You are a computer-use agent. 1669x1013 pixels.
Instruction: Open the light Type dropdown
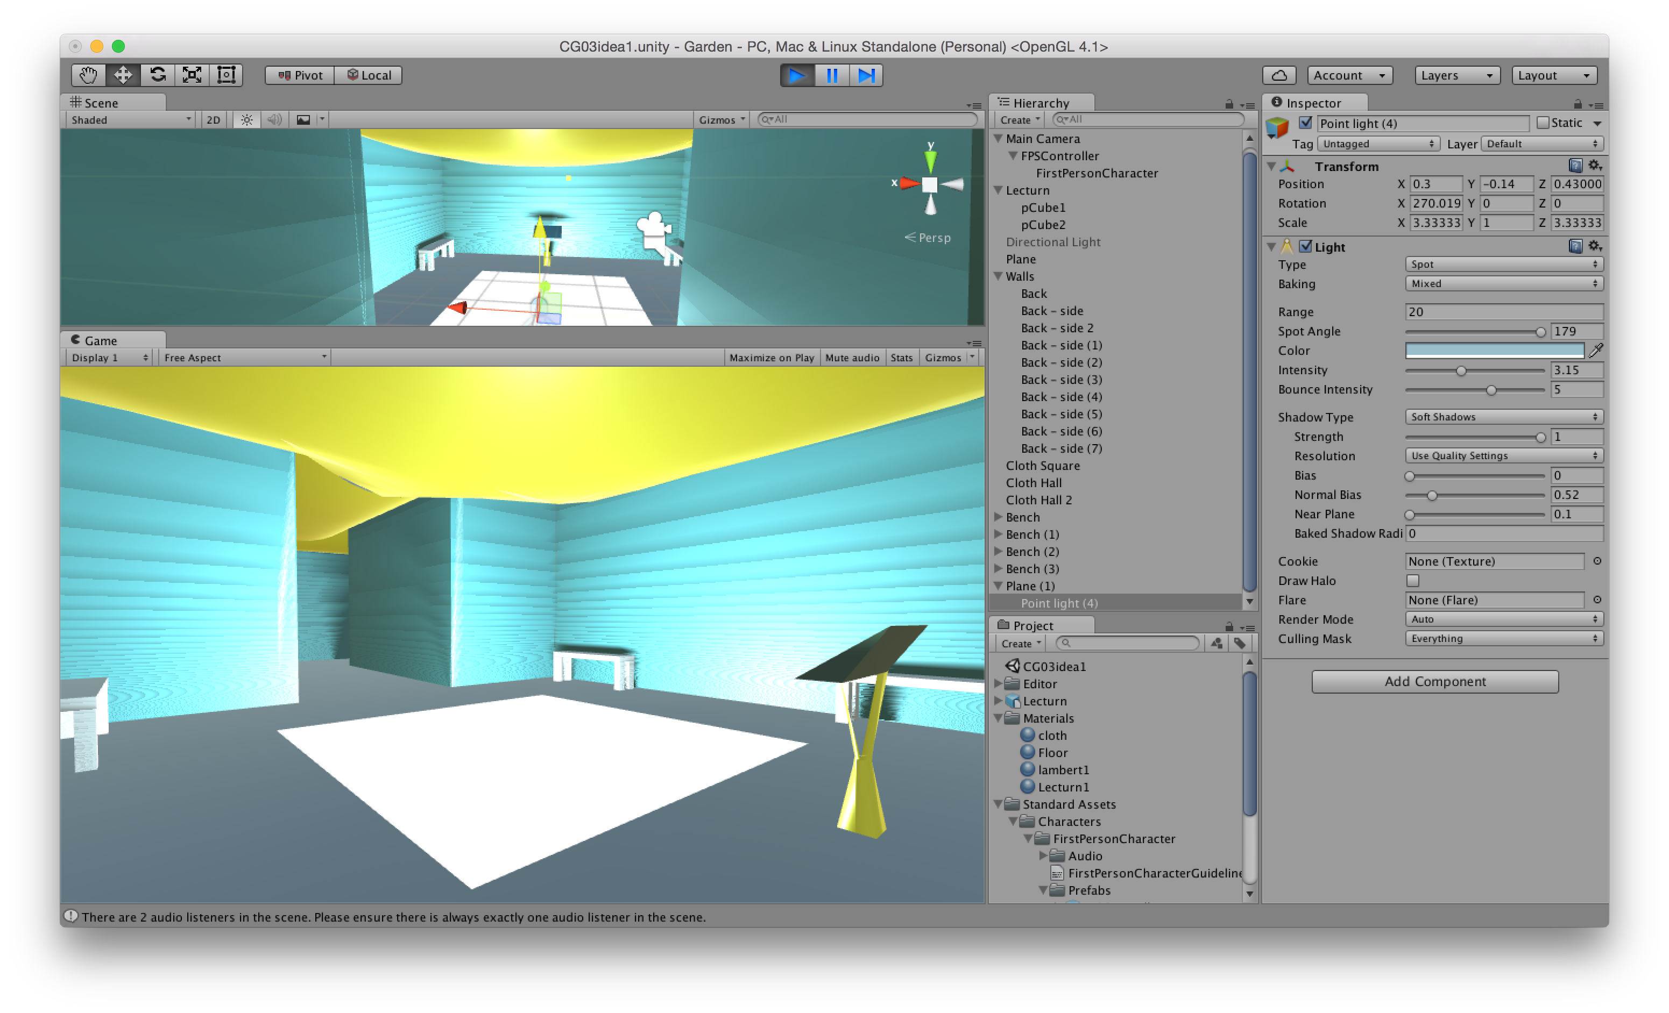[x=1503, y=265]
